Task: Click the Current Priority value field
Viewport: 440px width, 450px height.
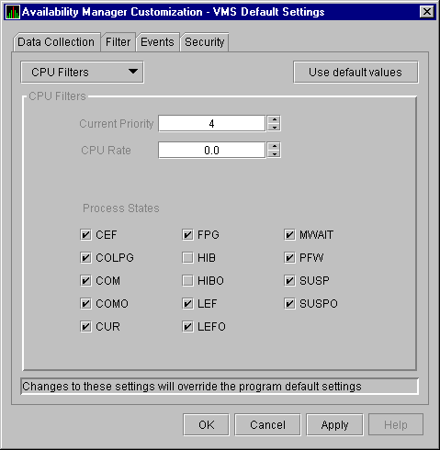Action: [x=211, y=123]
